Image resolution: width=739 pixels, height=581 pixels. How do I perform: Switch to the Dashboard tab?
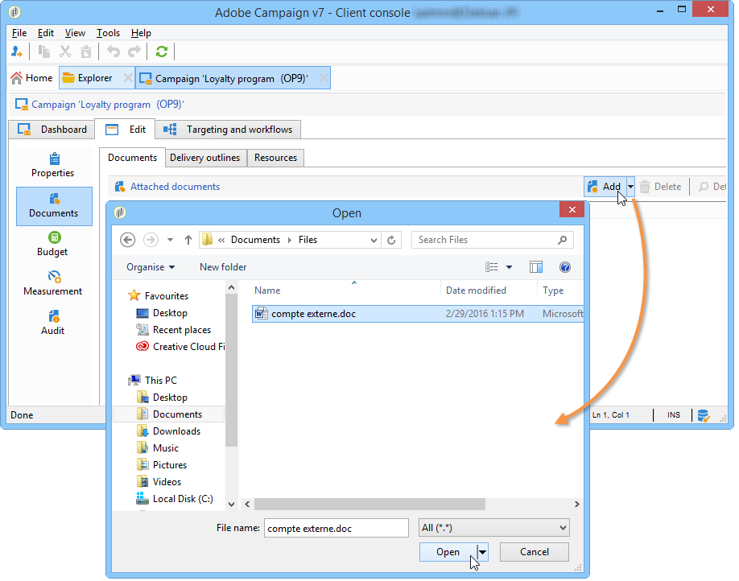[52, 130]
